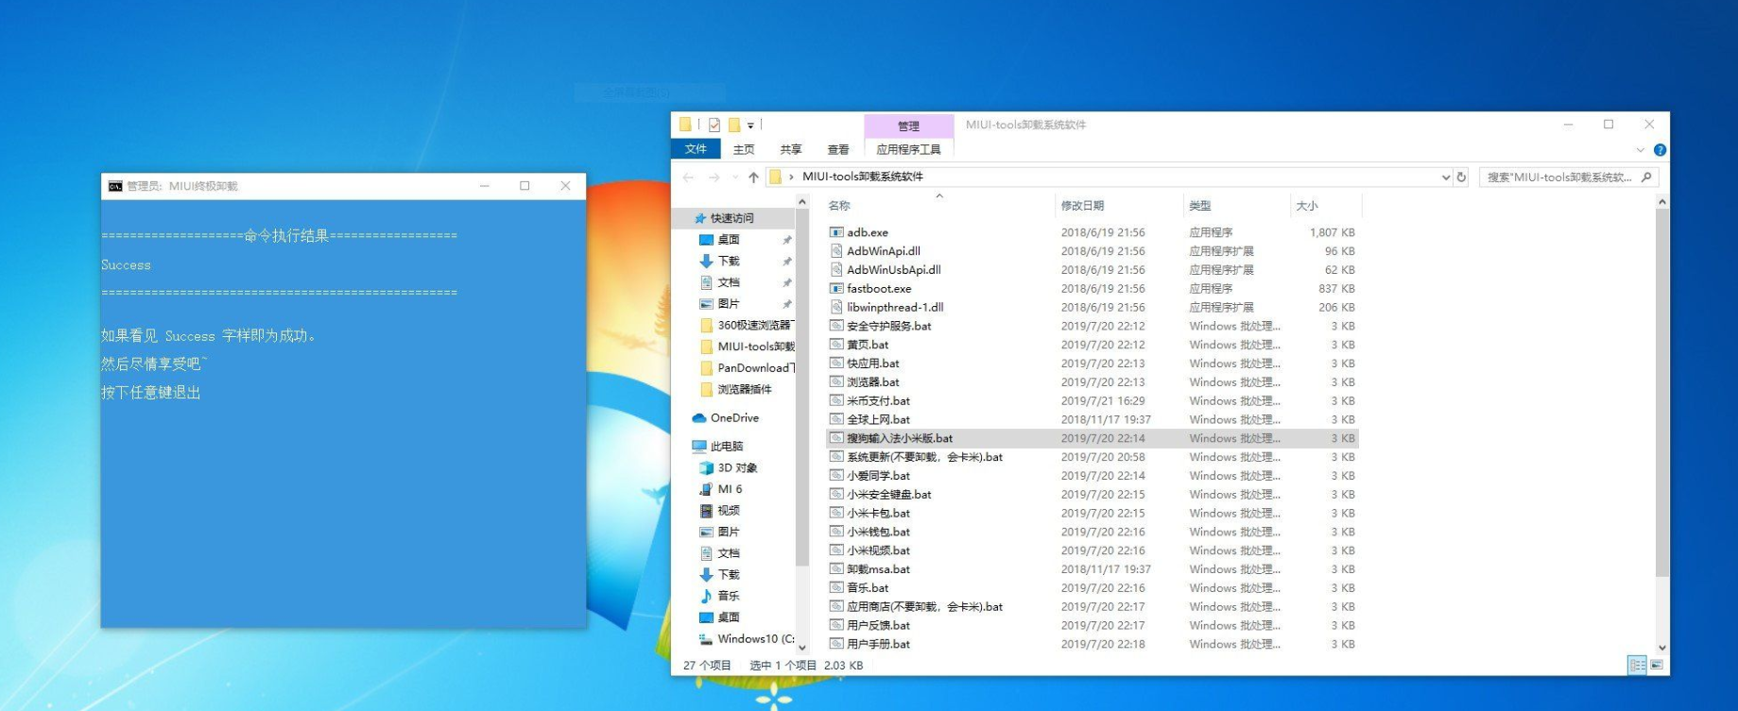Click the refresh button beside address bar
The width and height of the screenshot is (1738, 711).
click(1461, 177)
